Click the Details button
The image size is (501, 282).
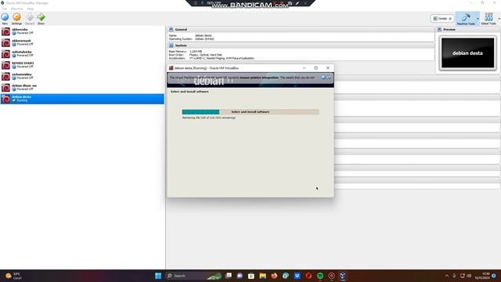click(x=442, y=19)
